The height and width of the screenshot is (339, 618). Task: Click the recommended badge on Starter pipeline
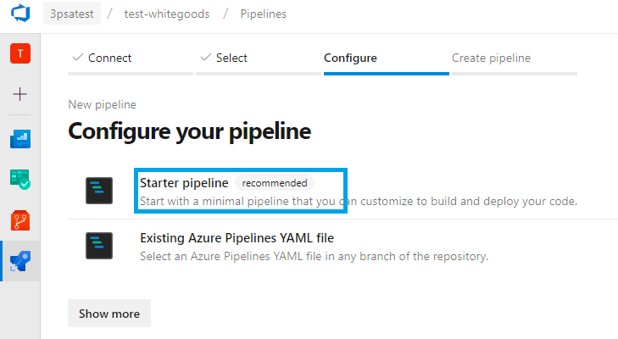(x=274, y=182)
